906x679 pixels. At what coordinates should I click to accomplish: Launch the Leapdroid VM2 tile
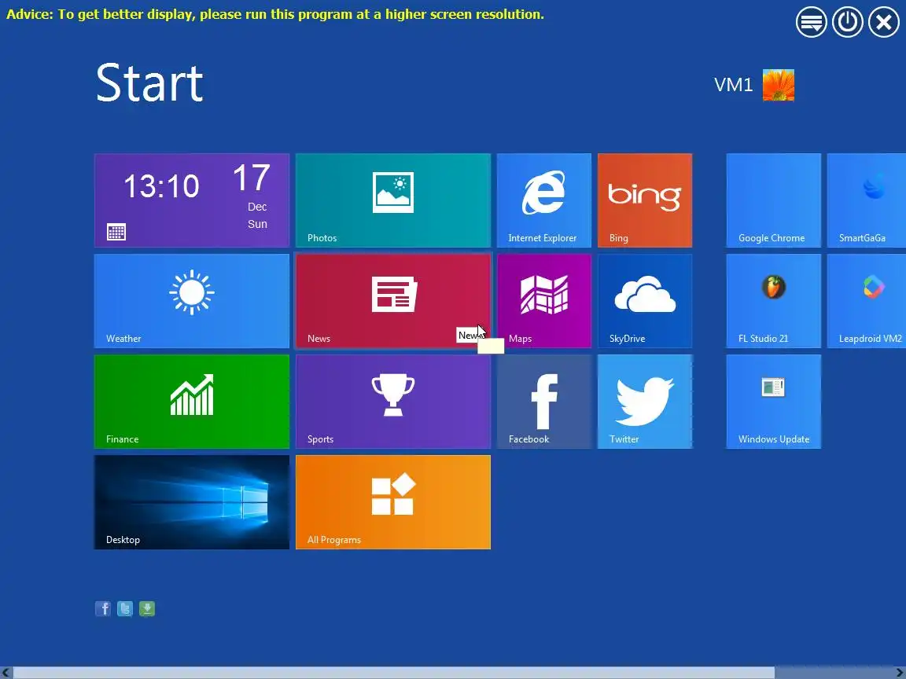pyautogui.click(x=867, y=301)
